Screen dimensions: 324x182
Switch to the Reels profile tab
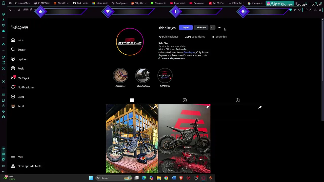185,100
